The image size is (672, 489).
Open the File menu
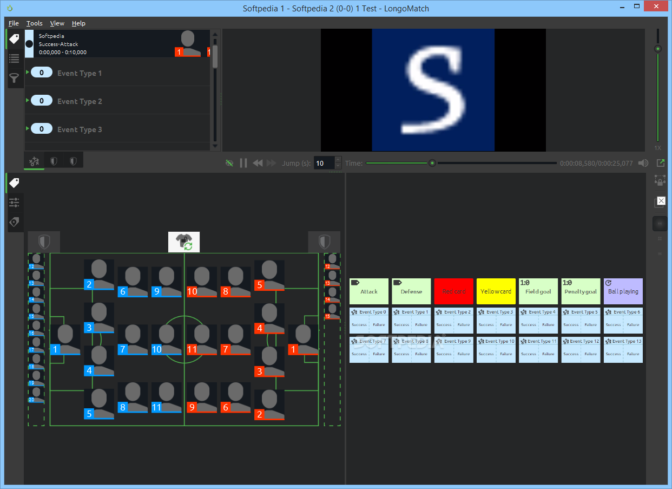pos(14,23)
